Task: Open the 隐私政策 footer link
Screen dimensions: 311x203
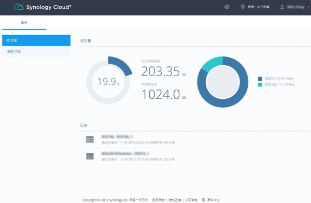Action: (x=175, y=200)
